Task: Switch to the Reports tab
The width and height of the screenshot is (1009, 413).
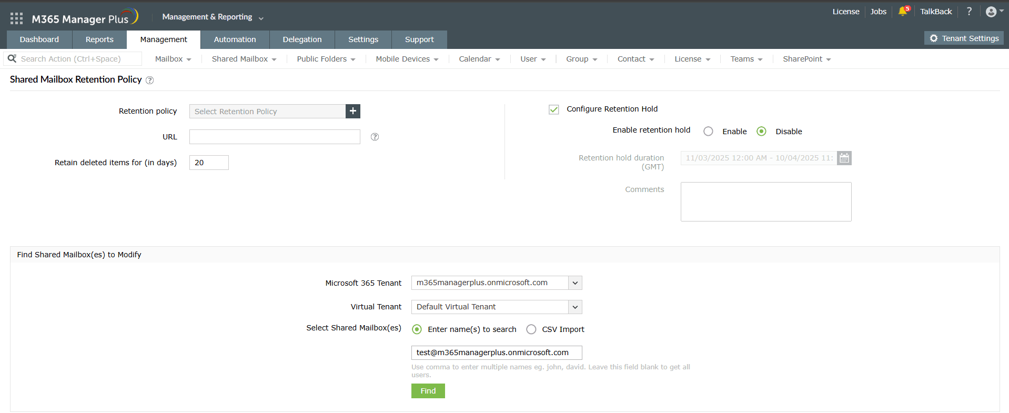Action: 99,39
